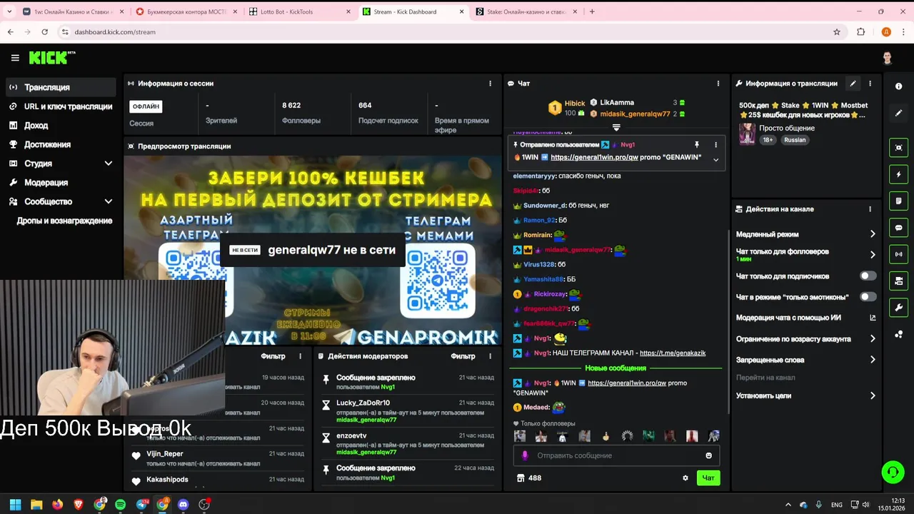Viewport: 914px width, 514px height.
Task: Focus the Отправить сообщение chat input
Action: coord(617,455)
